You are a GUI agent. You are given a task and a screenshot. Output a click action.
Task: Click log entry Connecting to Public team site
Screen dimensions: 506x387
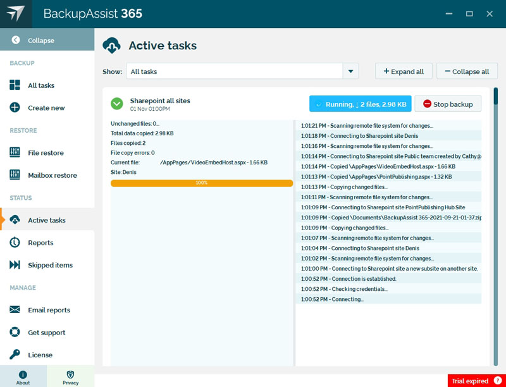388,156
